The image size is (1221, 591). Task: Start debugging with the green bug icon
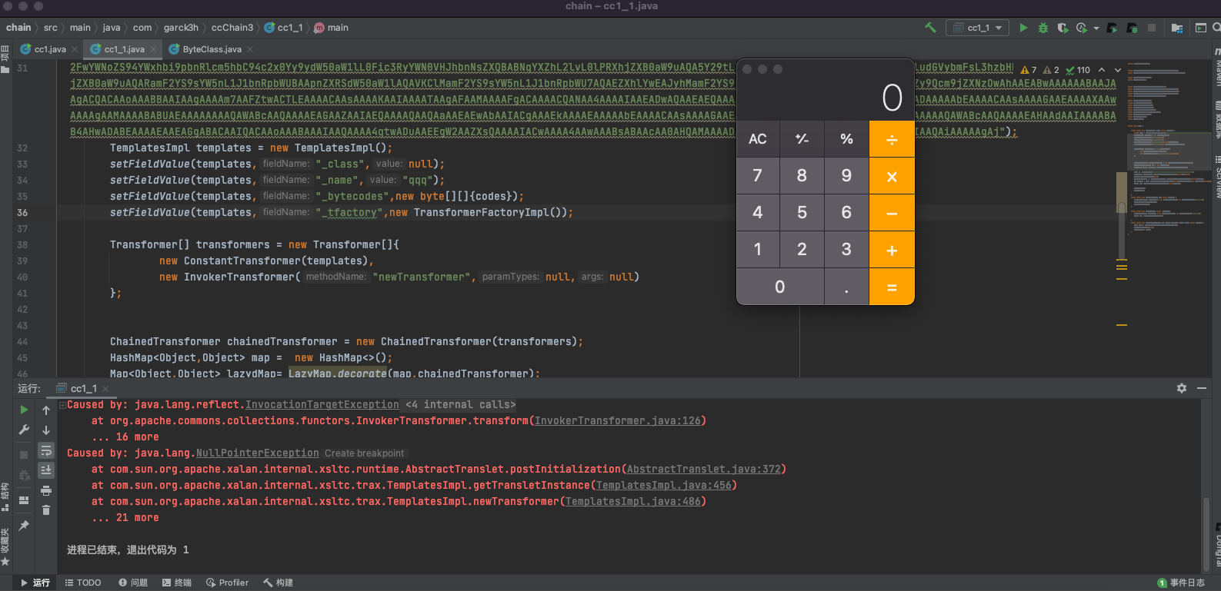pos(1043,28)
